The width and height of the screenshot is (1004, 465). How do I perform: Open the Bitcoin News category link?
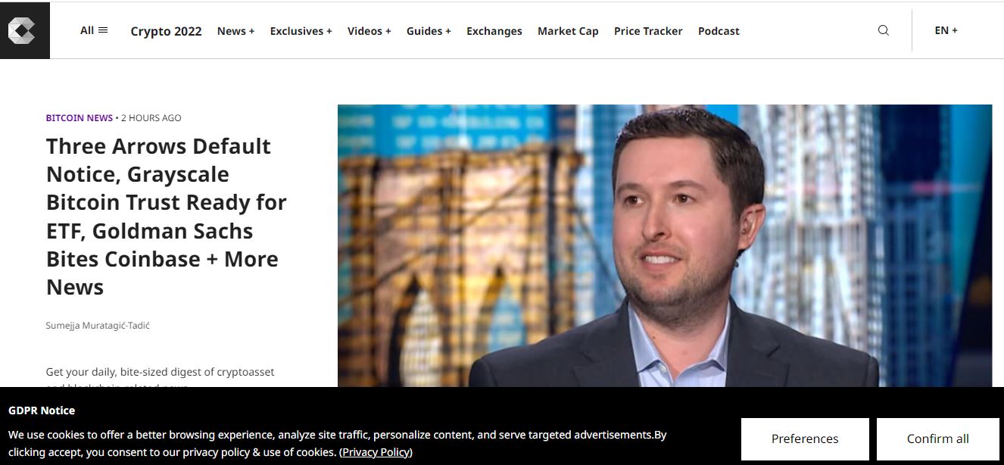80,118
